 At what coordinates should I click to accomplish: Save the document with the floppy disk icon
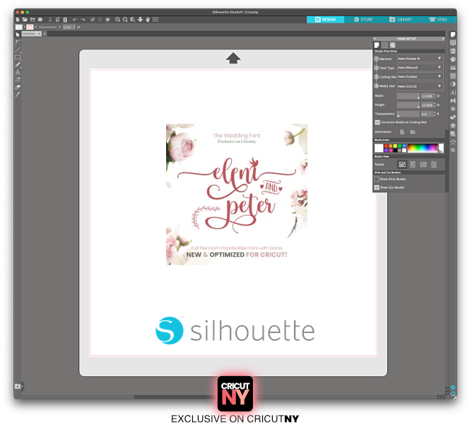(x=33, y=20)
